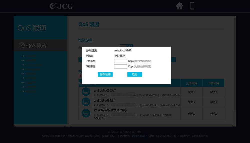Screen dimensions: 250x143
Task: Open firmware version 89.1.2.4437 link
Action: 138,136
